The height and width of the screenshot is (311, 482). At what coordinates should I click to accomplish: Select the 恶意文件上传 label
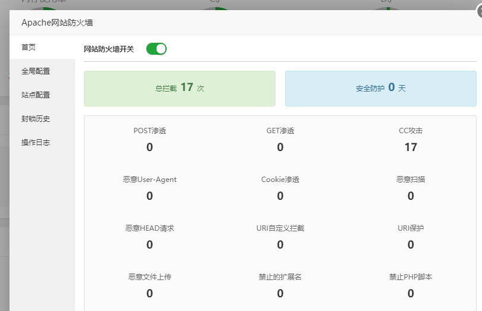pyautogui.click(x=150, y=277)
